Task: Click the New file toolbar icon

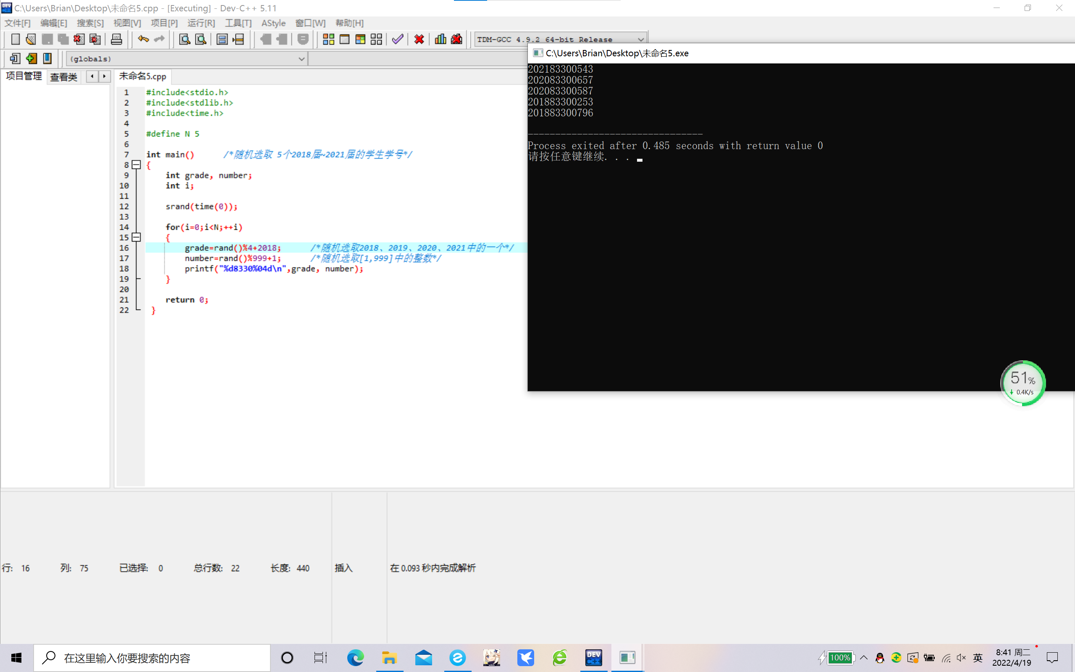Action: pos(15,39)
